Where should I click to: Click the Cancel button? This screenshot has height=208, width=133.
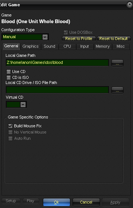click(86, 202)
